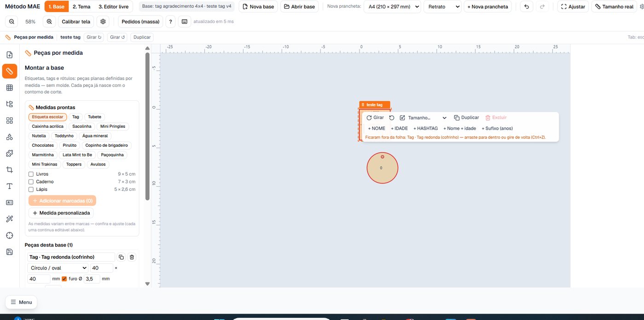
Task: Open the A4 paper size dropdown
Action: pyautogui.click(x=392, y=7)
